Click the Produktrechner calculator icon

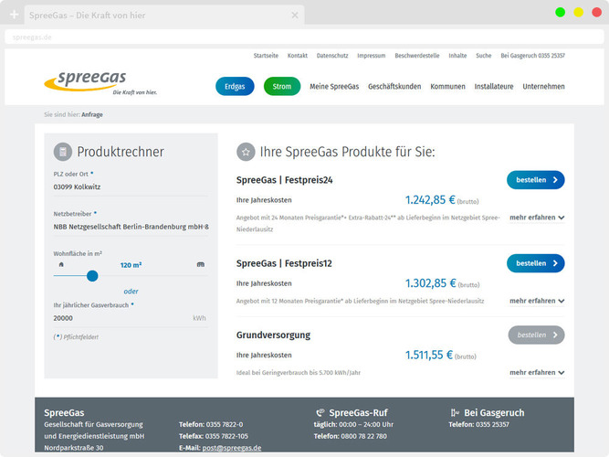(63, 152)
